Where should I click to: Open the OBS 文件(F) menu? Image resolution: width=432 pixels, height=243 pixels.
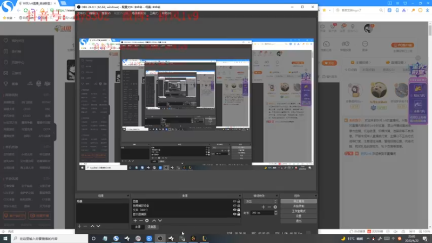(82, 13)
